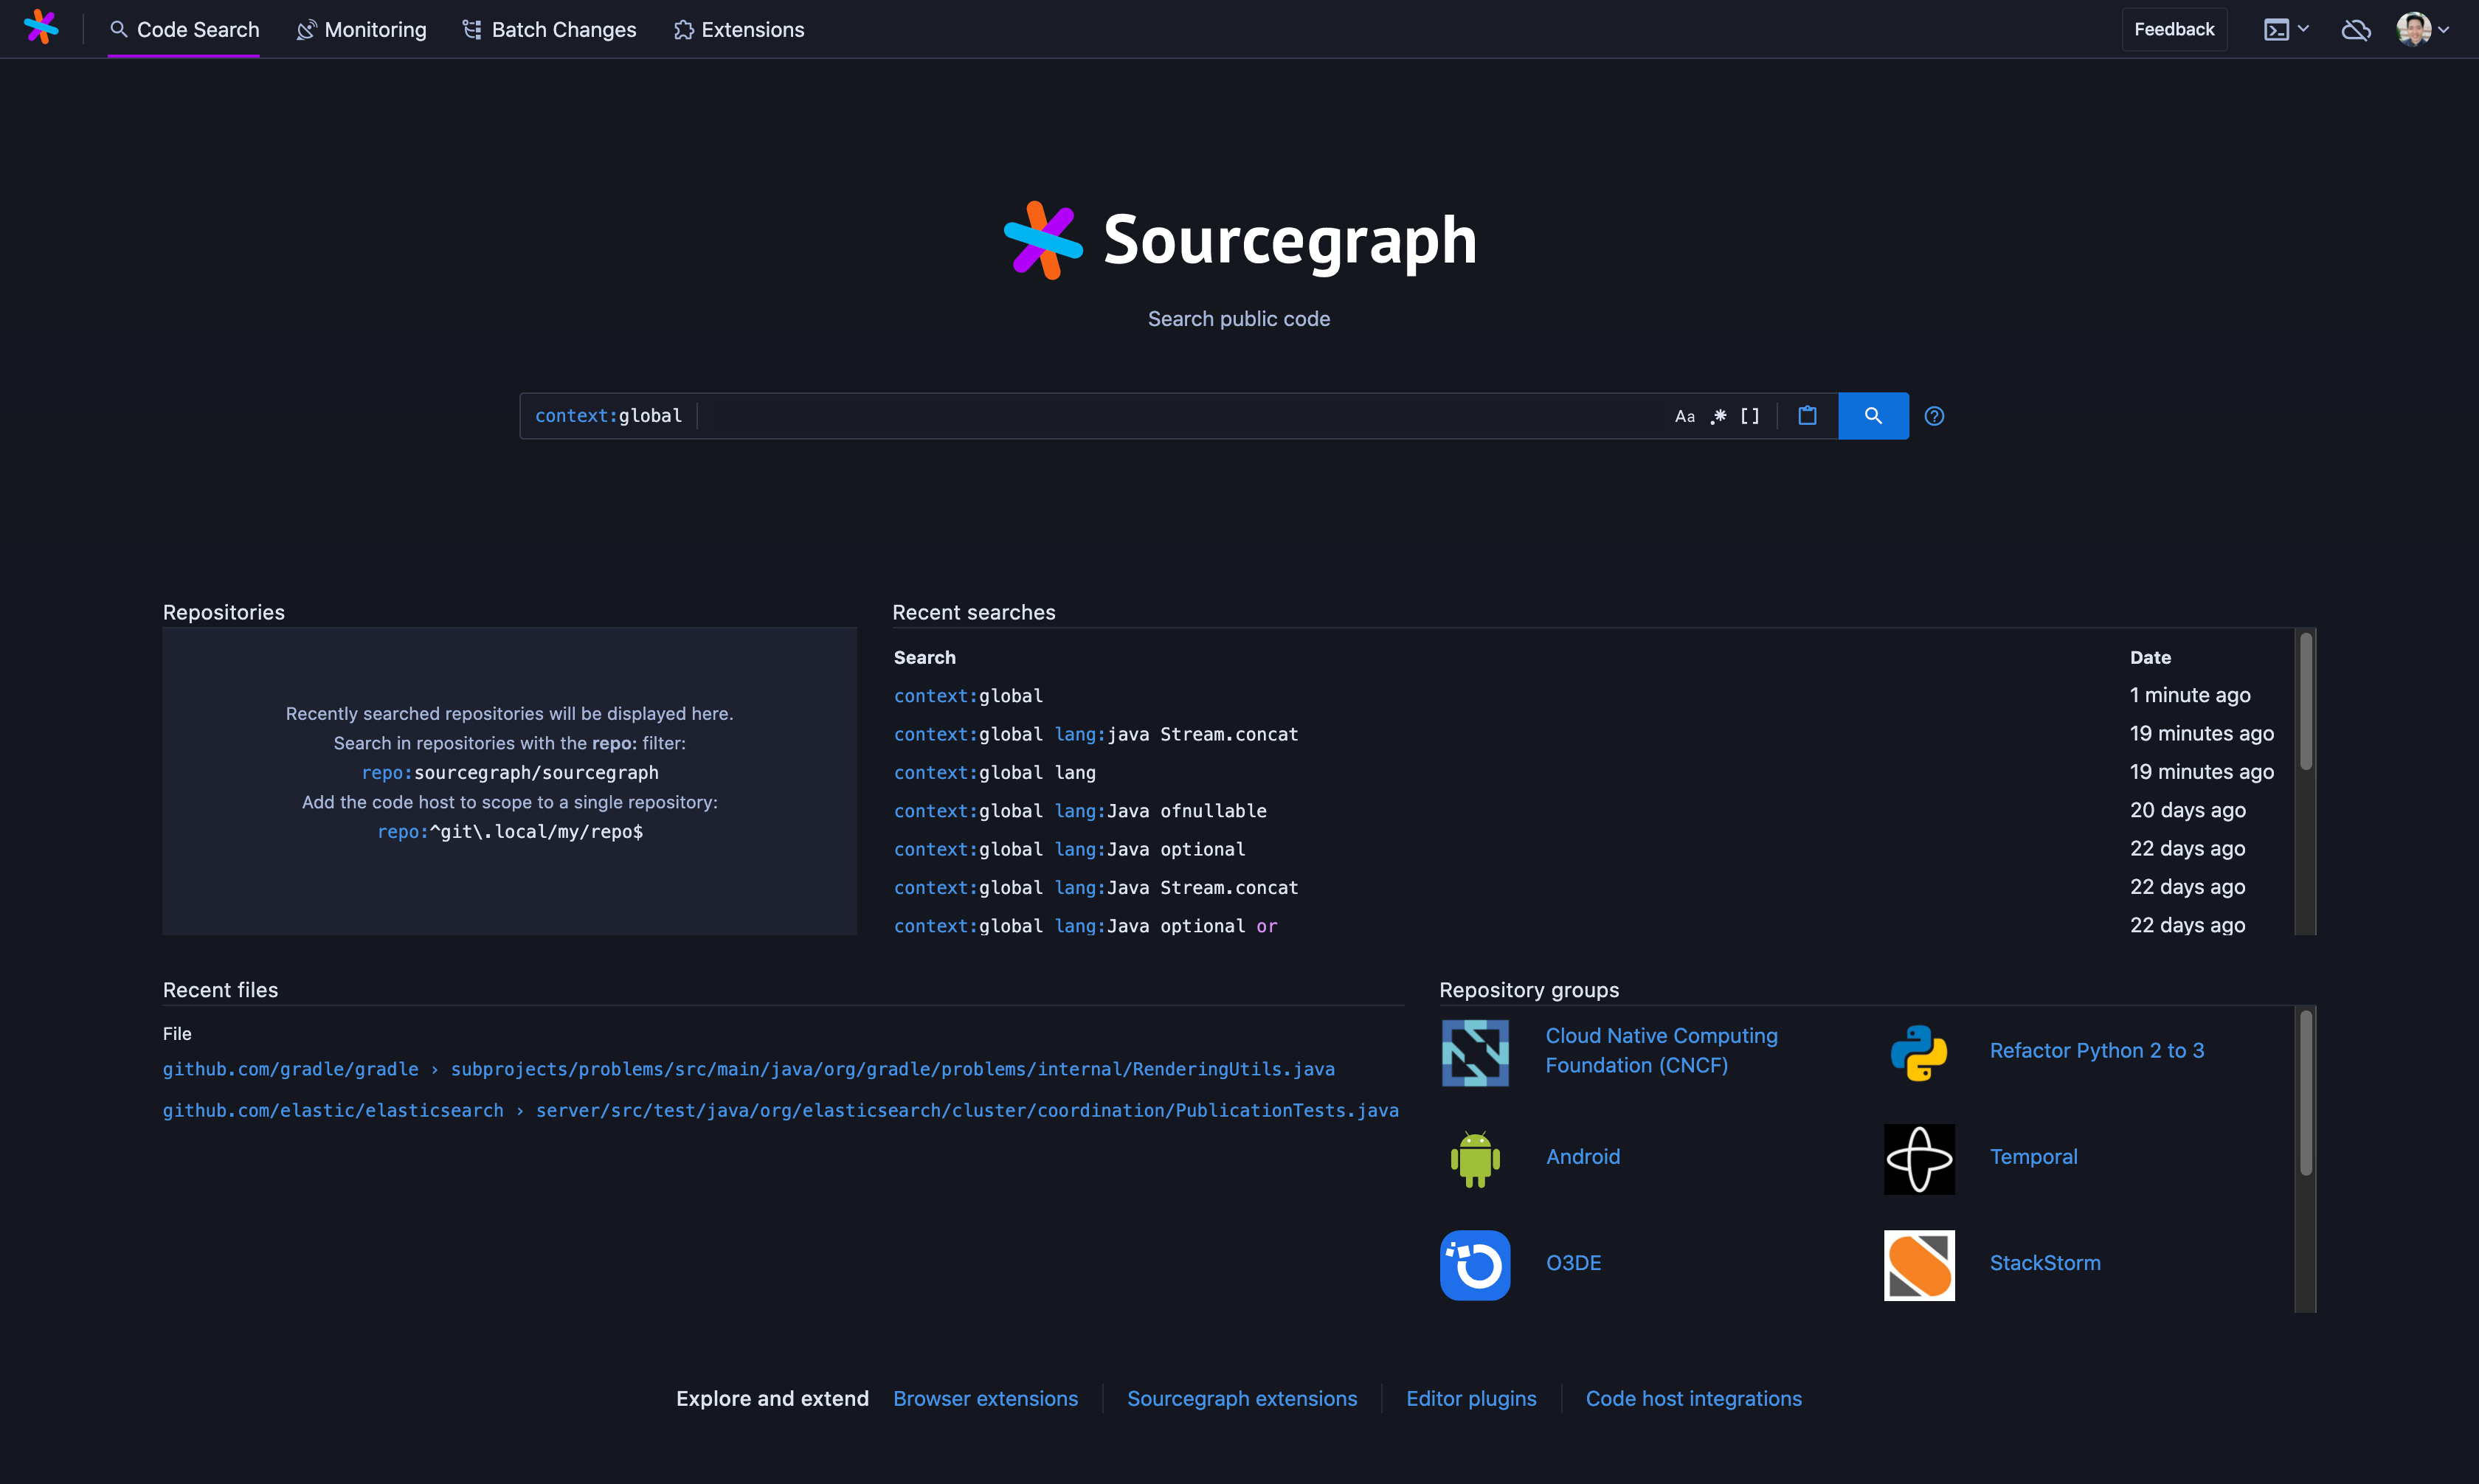The image size is (2479, 1484).
Task: Open recent search from 1 minute ago
Action: [x=968, y=696]
